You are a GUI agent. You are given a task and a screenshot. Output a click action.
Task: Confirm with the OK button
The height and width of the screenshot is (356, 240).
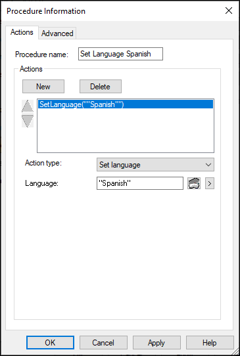pos(50,343)
